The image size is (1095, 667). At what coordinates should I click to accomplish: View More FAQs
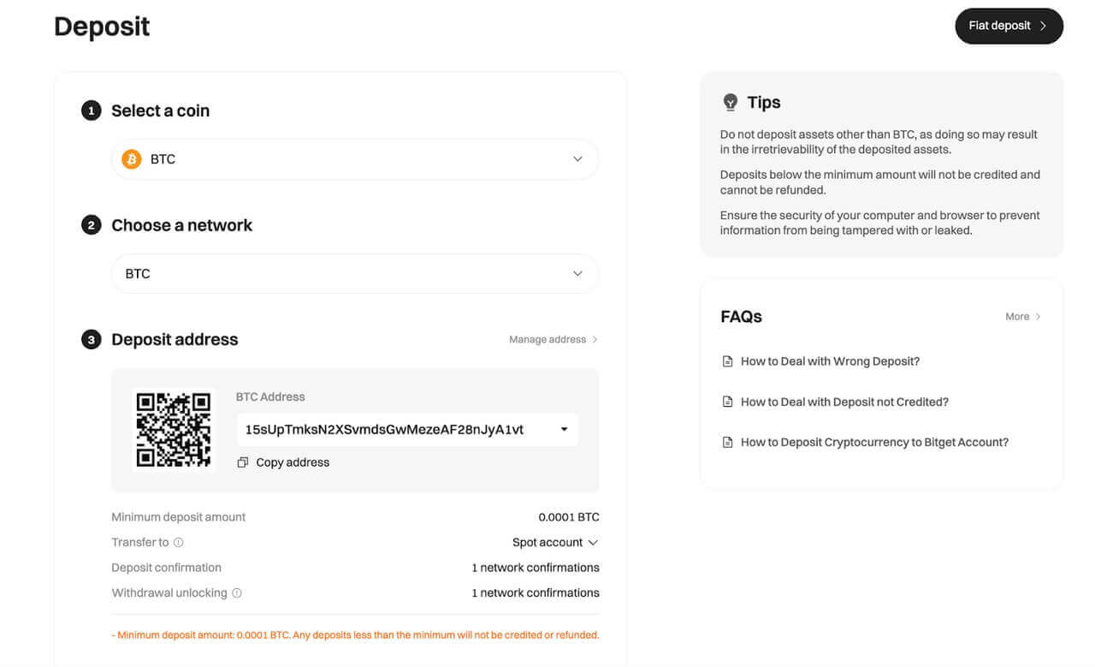(1022, 317)
